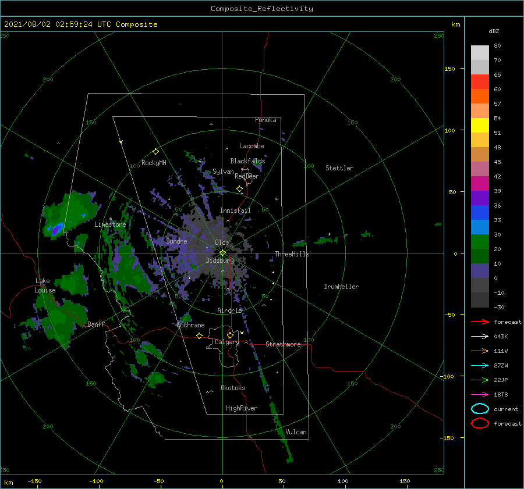Click the Lacombe city label

(252, 146)
